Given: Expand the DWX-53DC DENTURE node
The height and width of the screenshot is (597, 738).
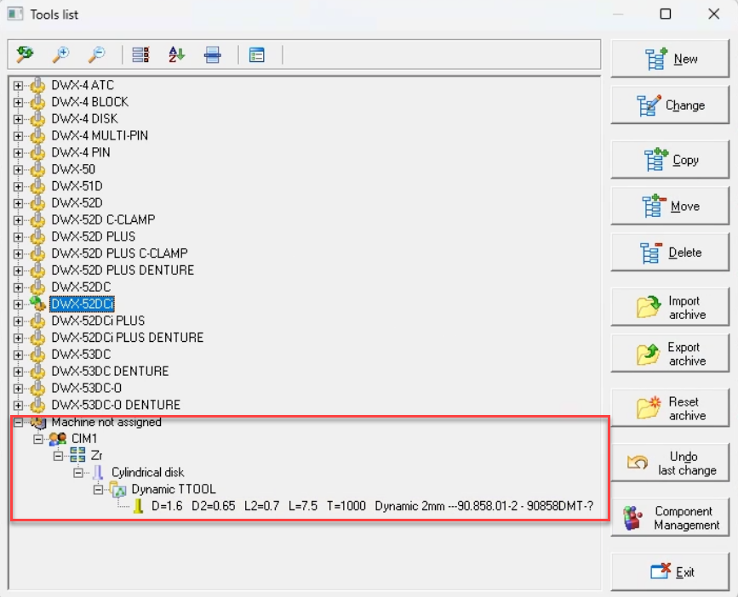Looking at the screenshot, I should (18, 372).
